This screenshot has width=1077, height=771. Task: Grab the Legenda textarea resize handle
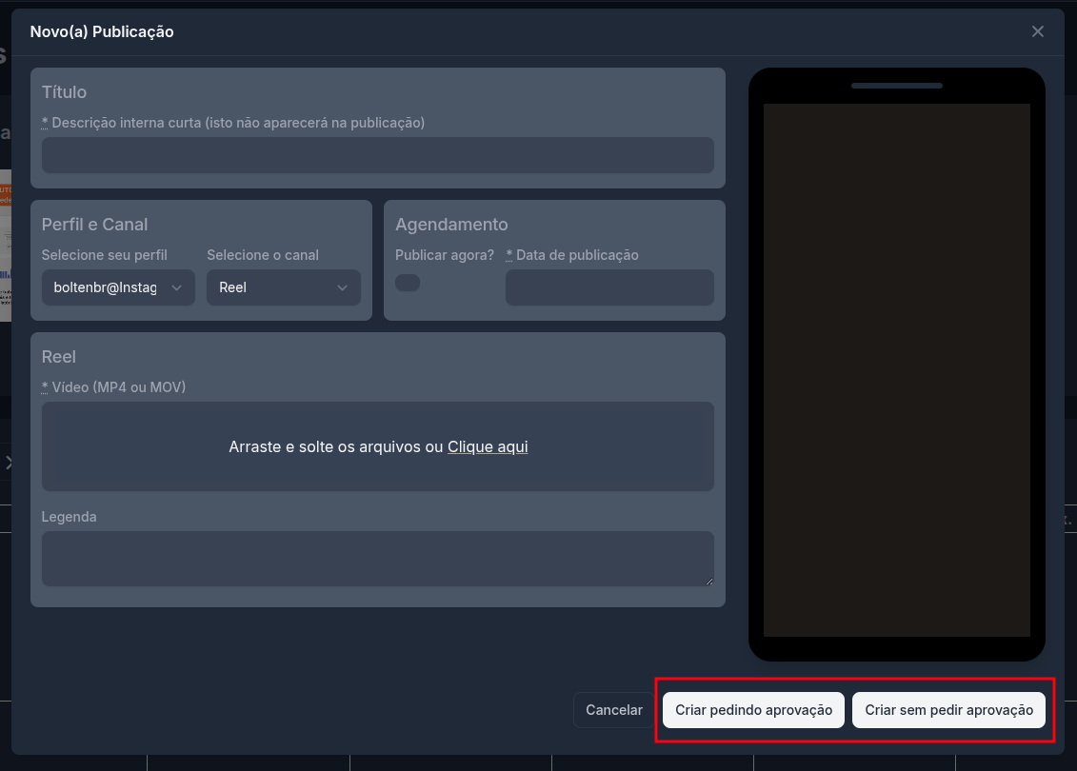tap(708, 581)
